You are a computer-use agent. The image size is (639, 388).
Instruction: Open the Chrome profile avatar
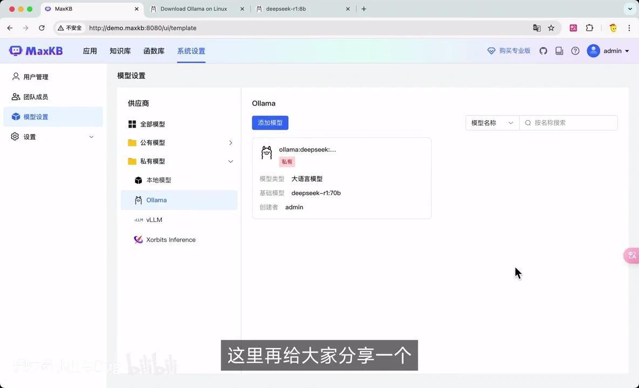[x=613, y=27]
